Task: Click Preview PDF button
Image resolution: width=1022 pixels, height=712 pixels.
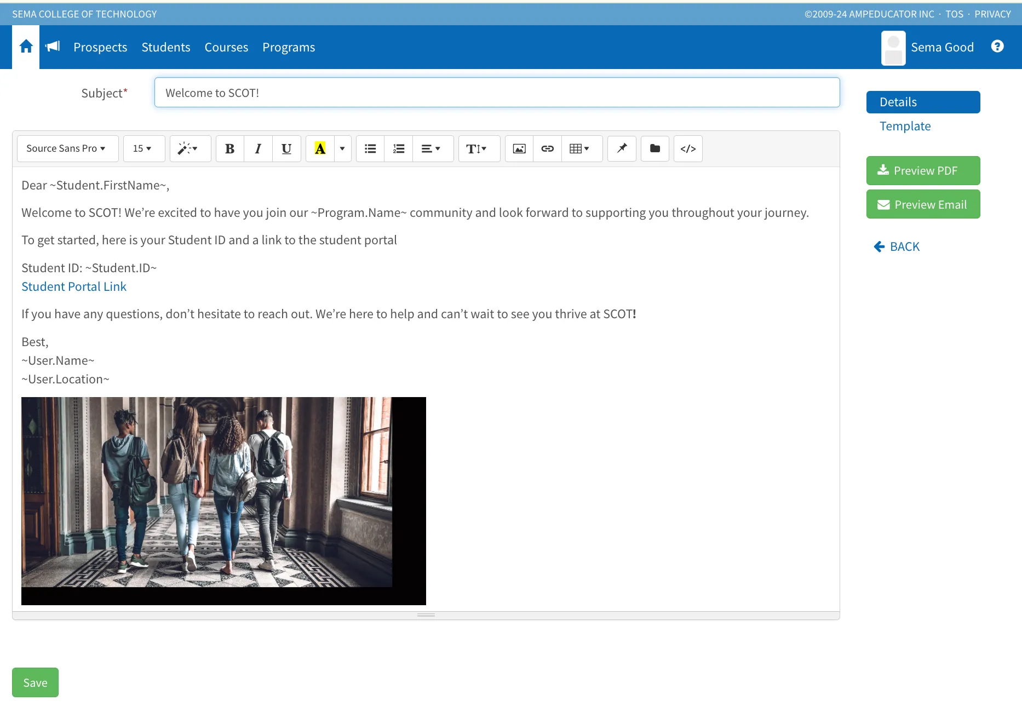Action: click(x=923, y=170)
